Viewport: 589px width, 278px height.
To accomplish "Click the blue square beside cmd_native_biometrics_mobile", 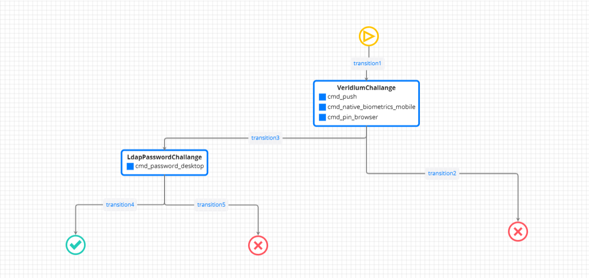I will [x=322, y=107].
